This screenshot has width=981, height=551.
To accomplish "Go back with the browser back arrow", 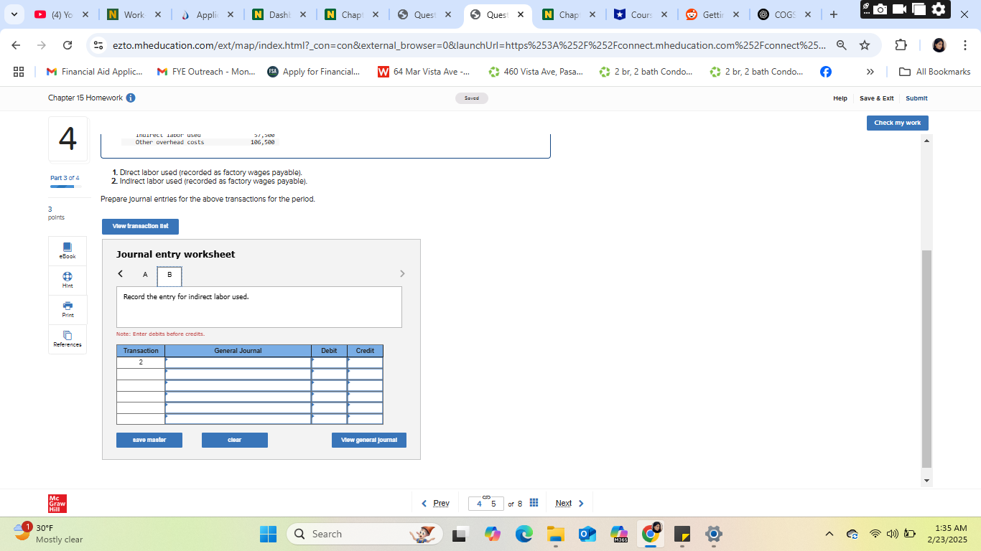I will (x=17, y=45).
